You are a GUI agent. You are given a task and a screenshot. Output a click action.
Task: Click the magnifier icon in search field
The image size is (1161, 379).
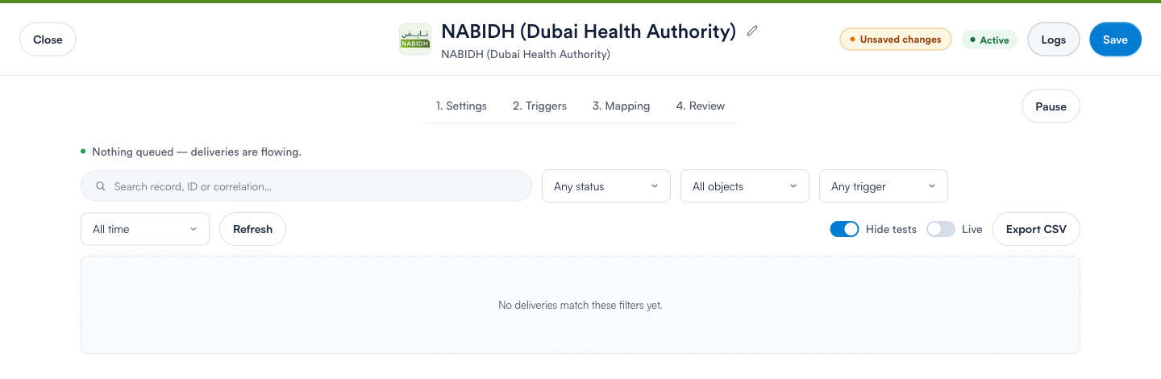click(101, 186)
